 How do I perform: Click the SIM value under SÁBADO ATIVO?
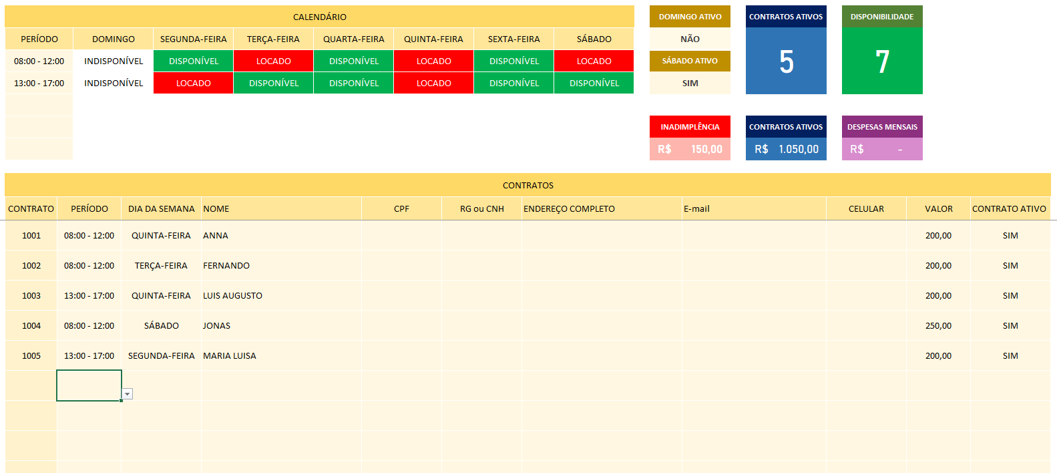[x=690, y=83]
